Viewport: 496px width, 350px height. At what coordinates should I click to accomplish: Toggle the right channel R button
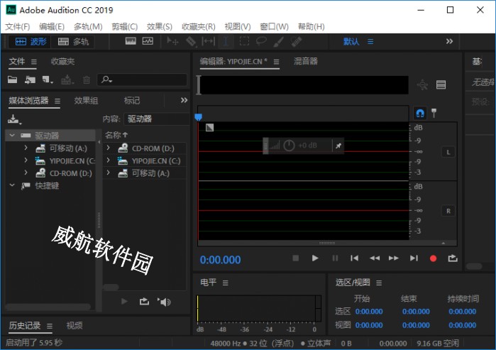[x=448, y=211]
